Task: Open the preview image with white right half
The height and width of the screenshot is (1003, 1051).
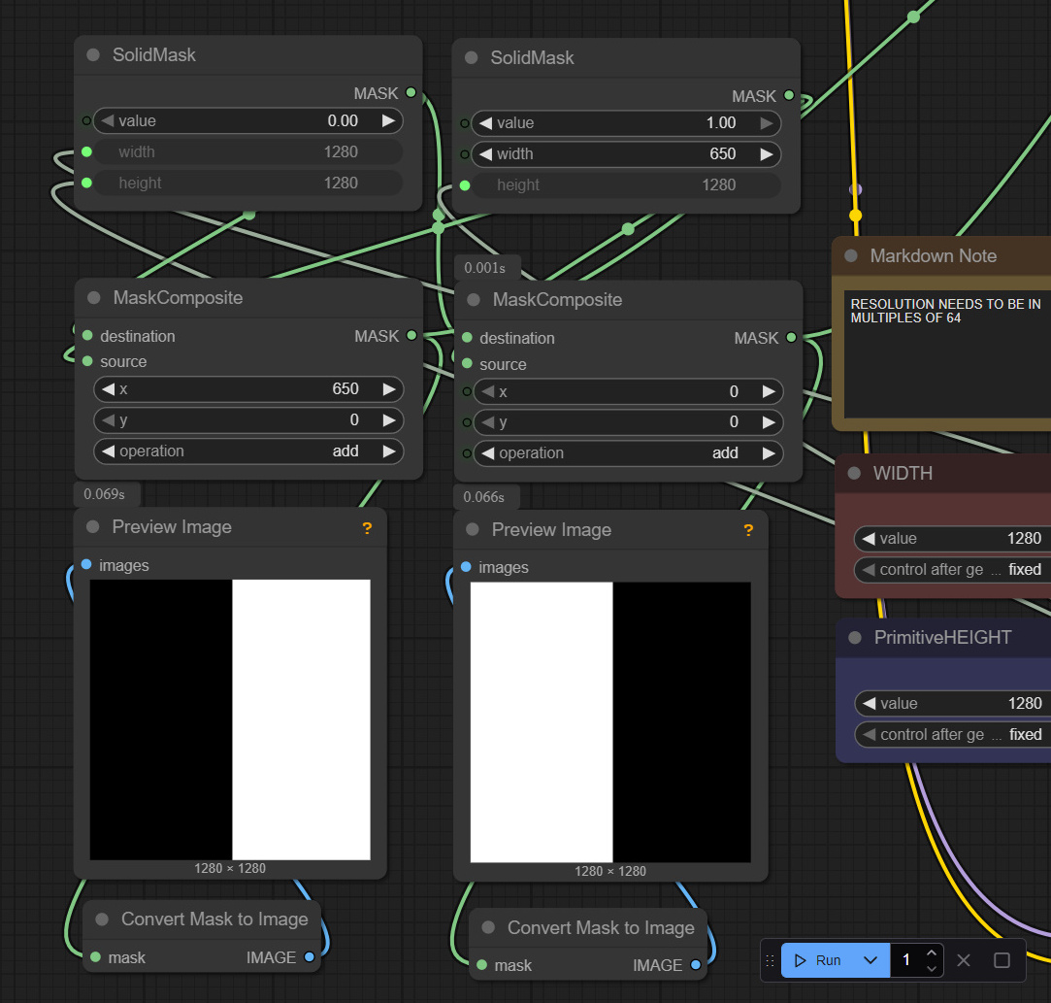Action: point(230,719)
